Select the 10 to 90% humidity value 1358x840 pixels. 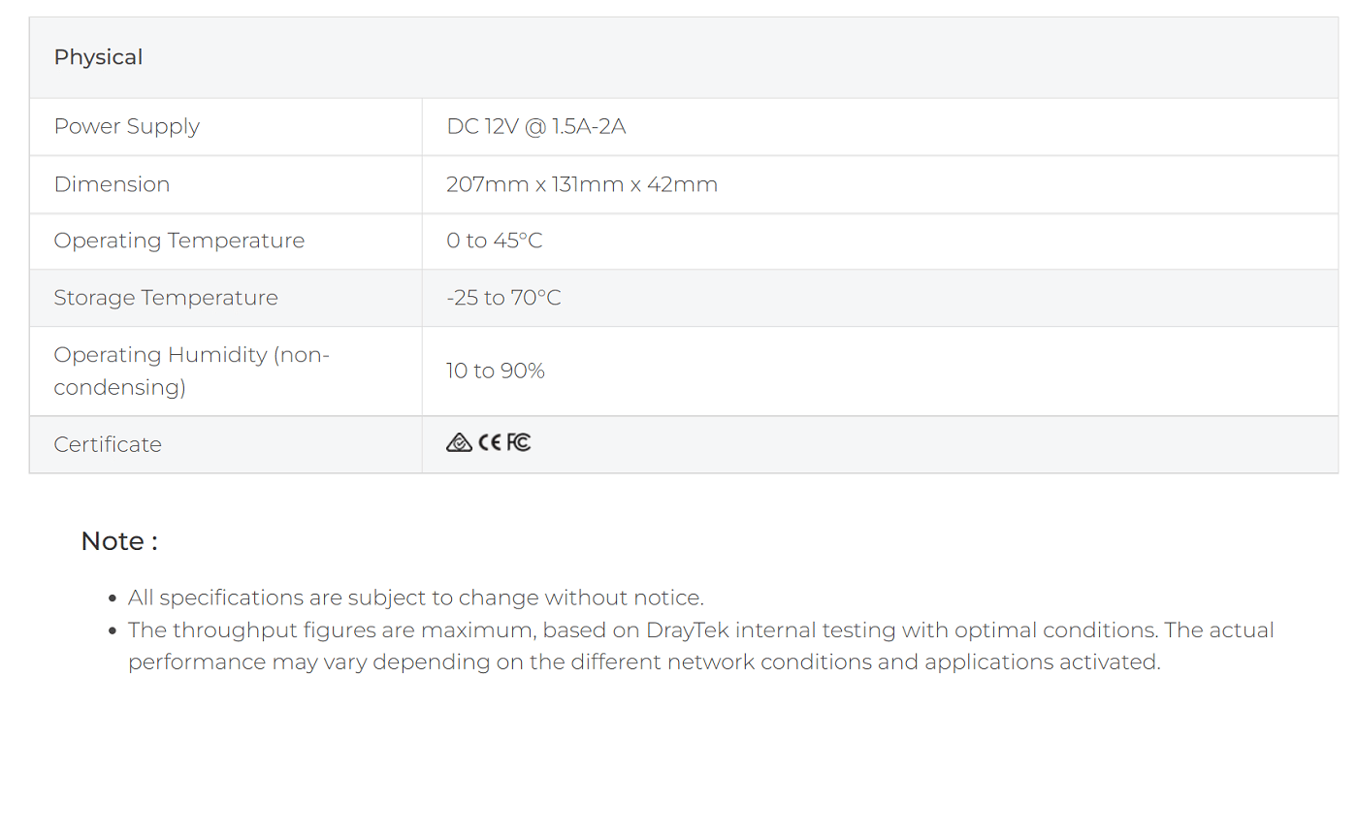pyautogui.click(x=496, y=371)
